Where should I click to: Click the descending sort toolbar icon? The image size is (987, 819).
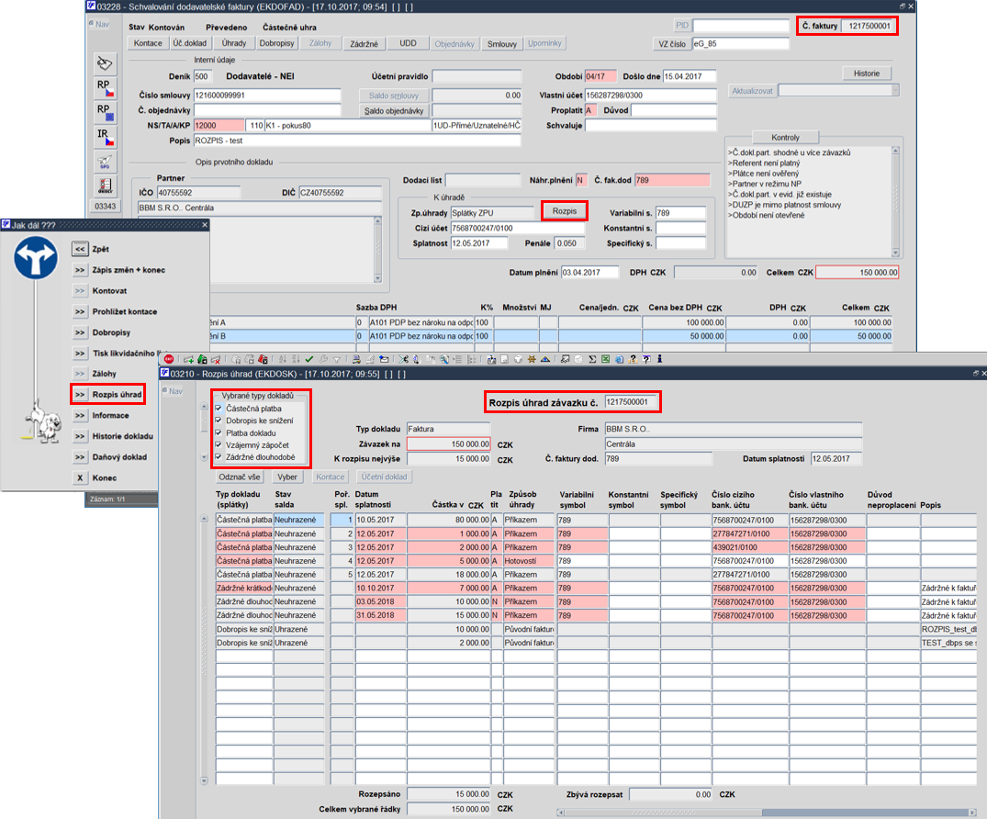(x=296, y=359)
